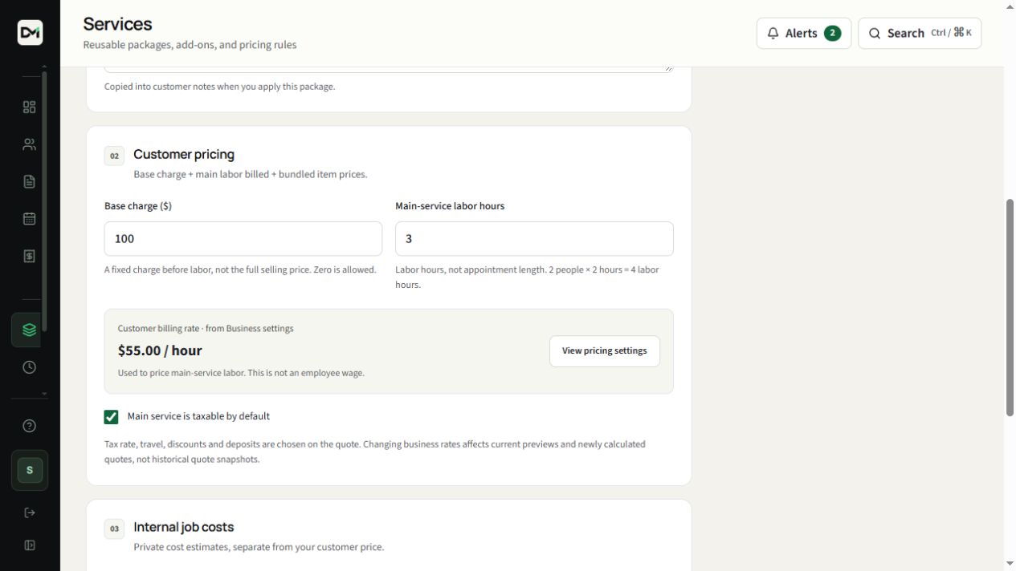Screen dimensions: 1016x571
Task: Toggle Main service is taxable checkbox
Action: point(111,417)
